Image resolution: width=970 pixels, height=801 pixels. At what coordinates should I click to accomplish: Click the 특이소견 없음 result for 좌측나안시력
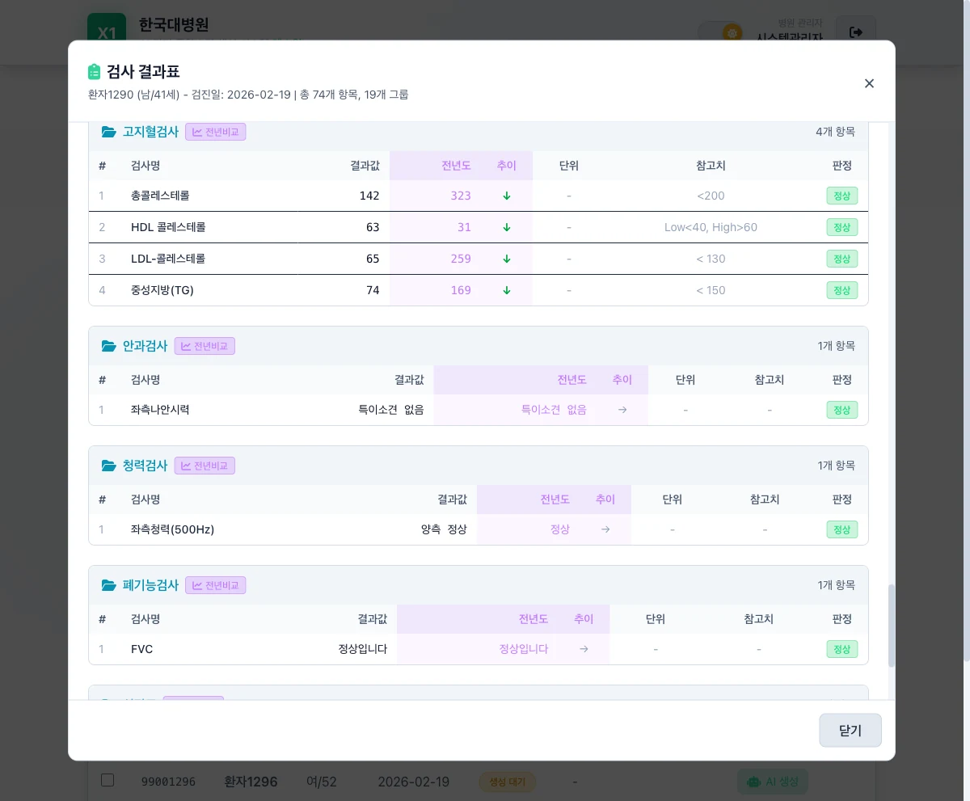pos(391,410)
